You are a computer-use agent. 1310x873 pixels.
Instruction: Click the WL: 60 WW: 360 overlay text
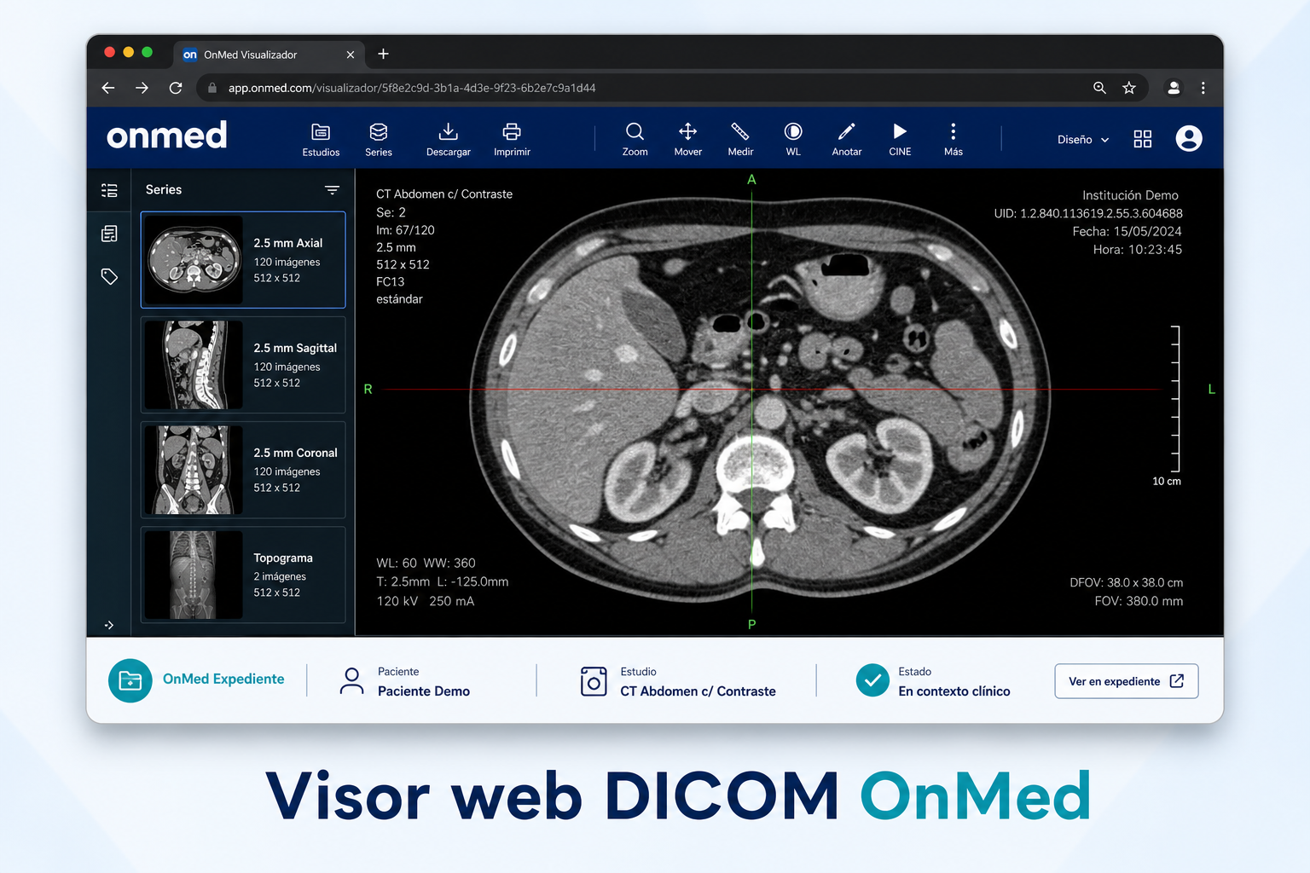pos(426,563)
